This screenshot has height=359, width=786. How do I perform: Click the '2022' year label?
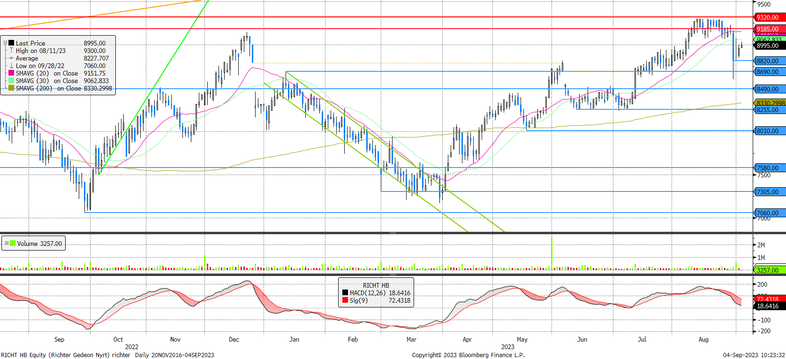(x=132, y=347)
